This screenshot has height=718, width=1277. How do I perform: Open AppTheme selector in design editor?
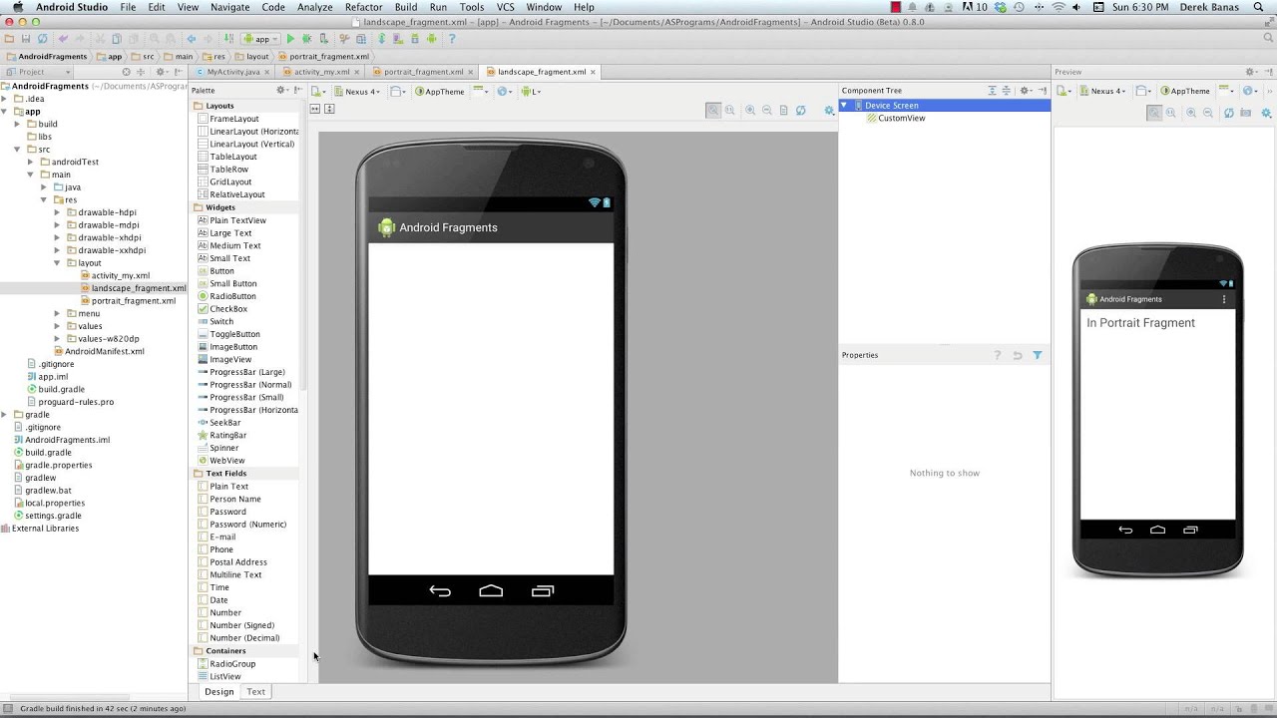pos(439,91)
